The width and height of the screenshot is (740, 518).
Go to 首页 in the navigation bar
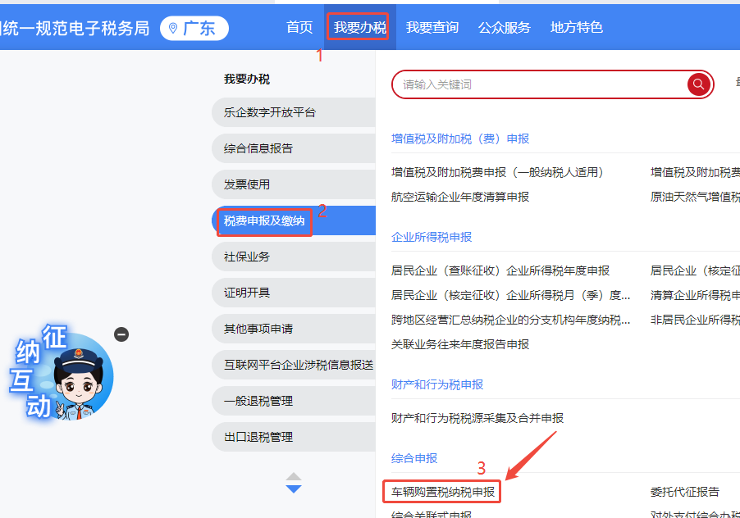pos(299,28)
